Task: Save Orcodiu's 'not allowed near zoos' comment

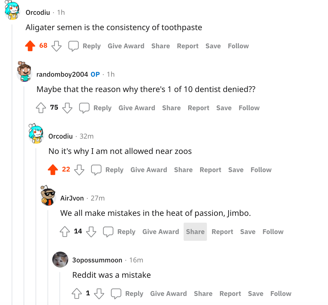Action: 236,170
